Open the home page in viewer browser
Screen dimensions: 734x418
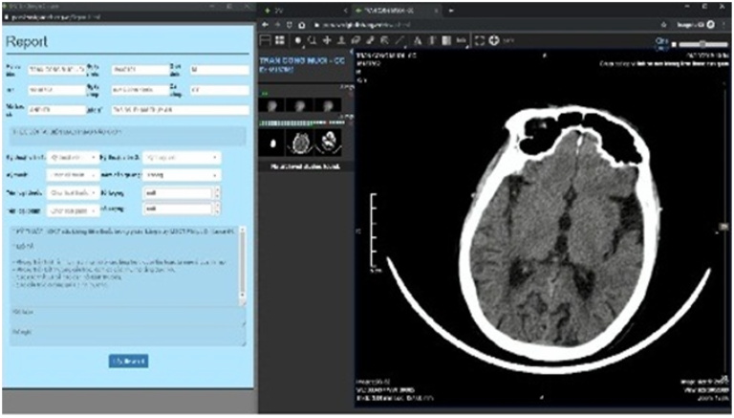pos(302,25)
